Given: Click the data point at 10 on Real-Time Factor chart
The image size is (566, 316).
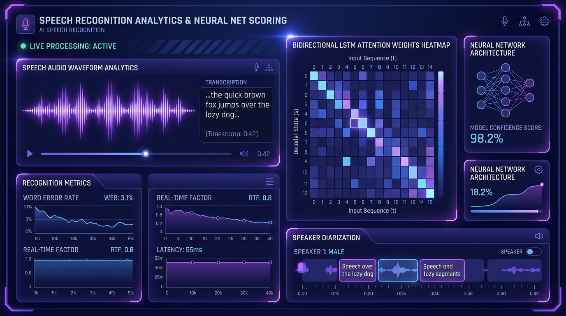Looking at the screenshot, I should coord(191,213).
